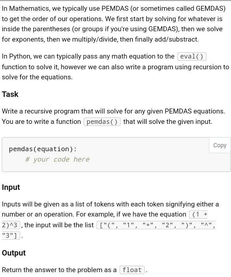Viewport: 231px width, 277px height.
Task: Select the eval() inline code snippet
Action: tap(192, 56)
